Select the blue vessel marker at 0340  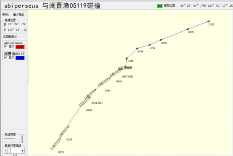click(161, 40)
